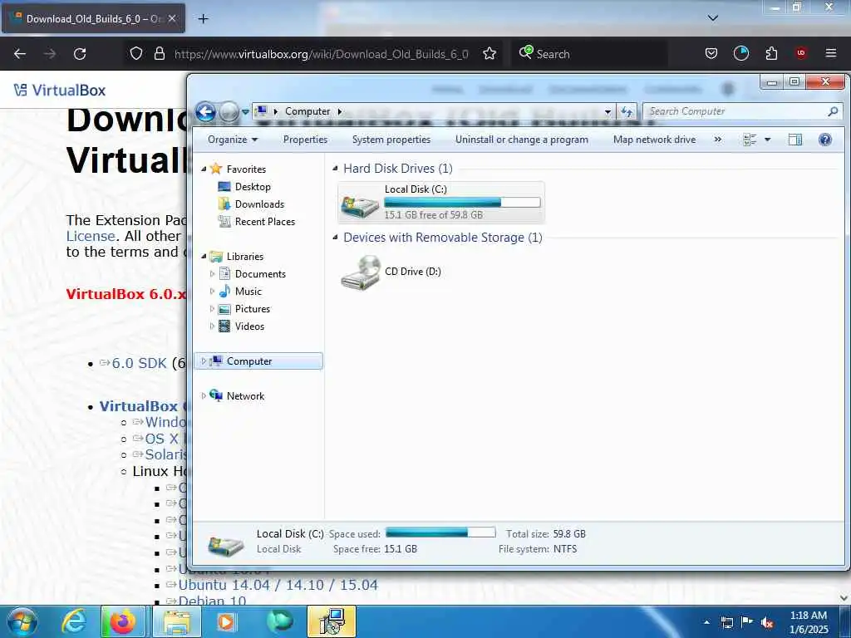The height and width of the screenshot is (638, 851).
Task: Open the Firefox hamburger application menu
Action: [831, 54]
